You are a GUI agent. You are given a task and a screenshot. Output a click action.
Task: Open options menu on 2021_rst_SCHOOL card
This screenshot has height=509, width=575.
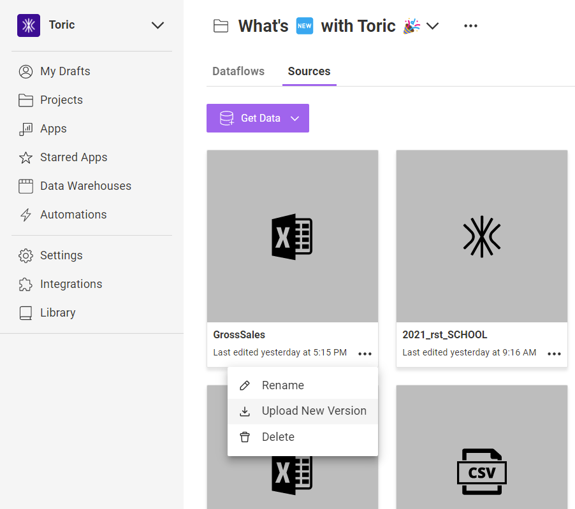pos(554,354)
